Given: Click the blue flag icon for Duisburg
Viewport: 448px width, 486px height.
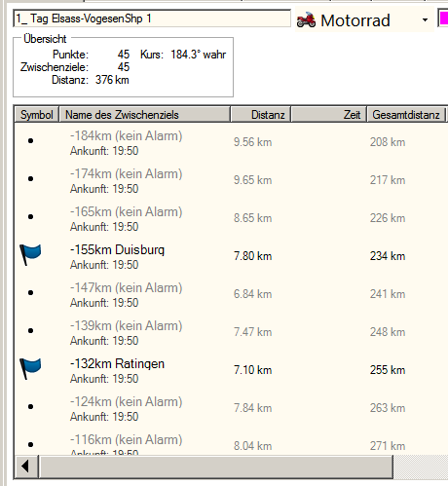Looking at the screenshot, I should [30, 255].
